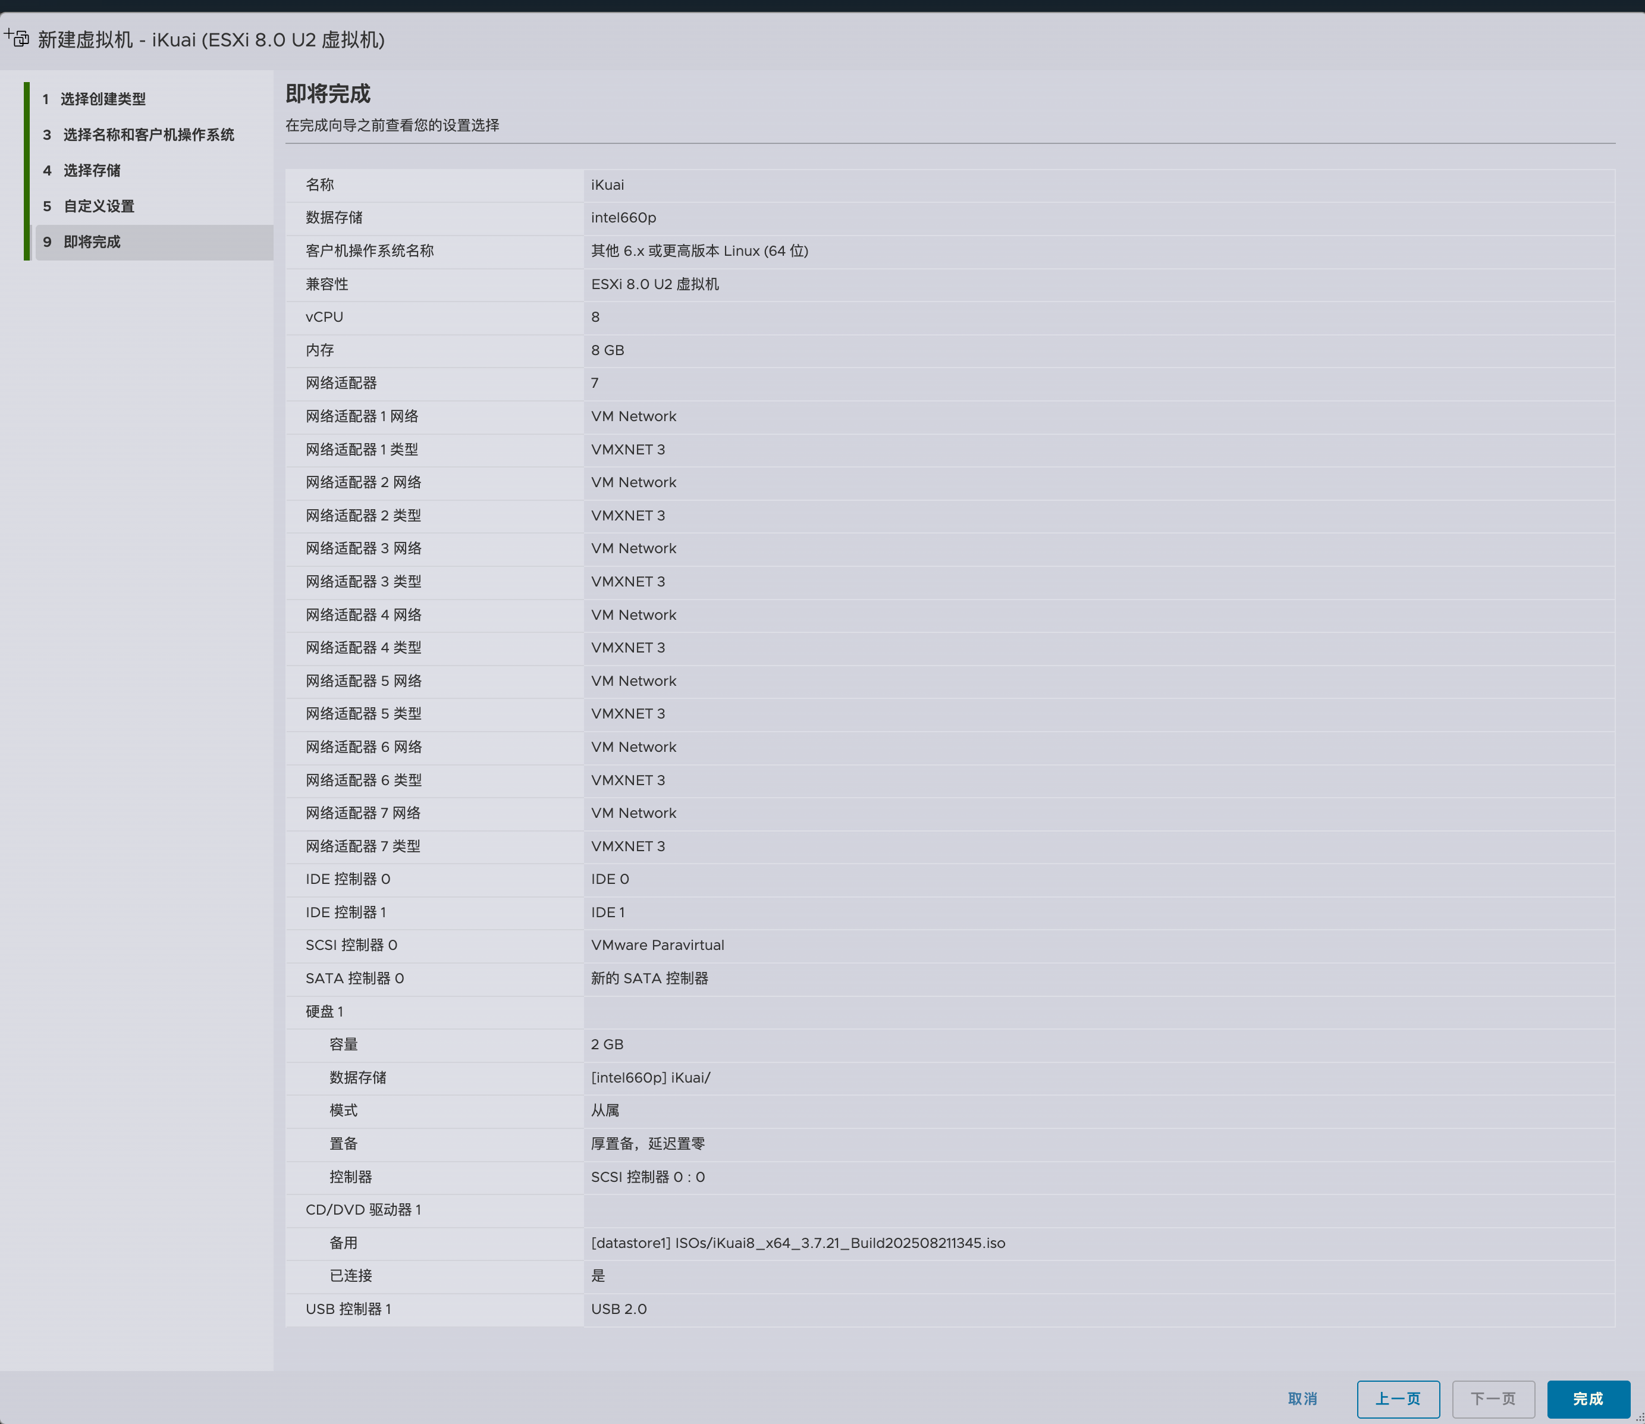Click the vCPU row value

595,317
